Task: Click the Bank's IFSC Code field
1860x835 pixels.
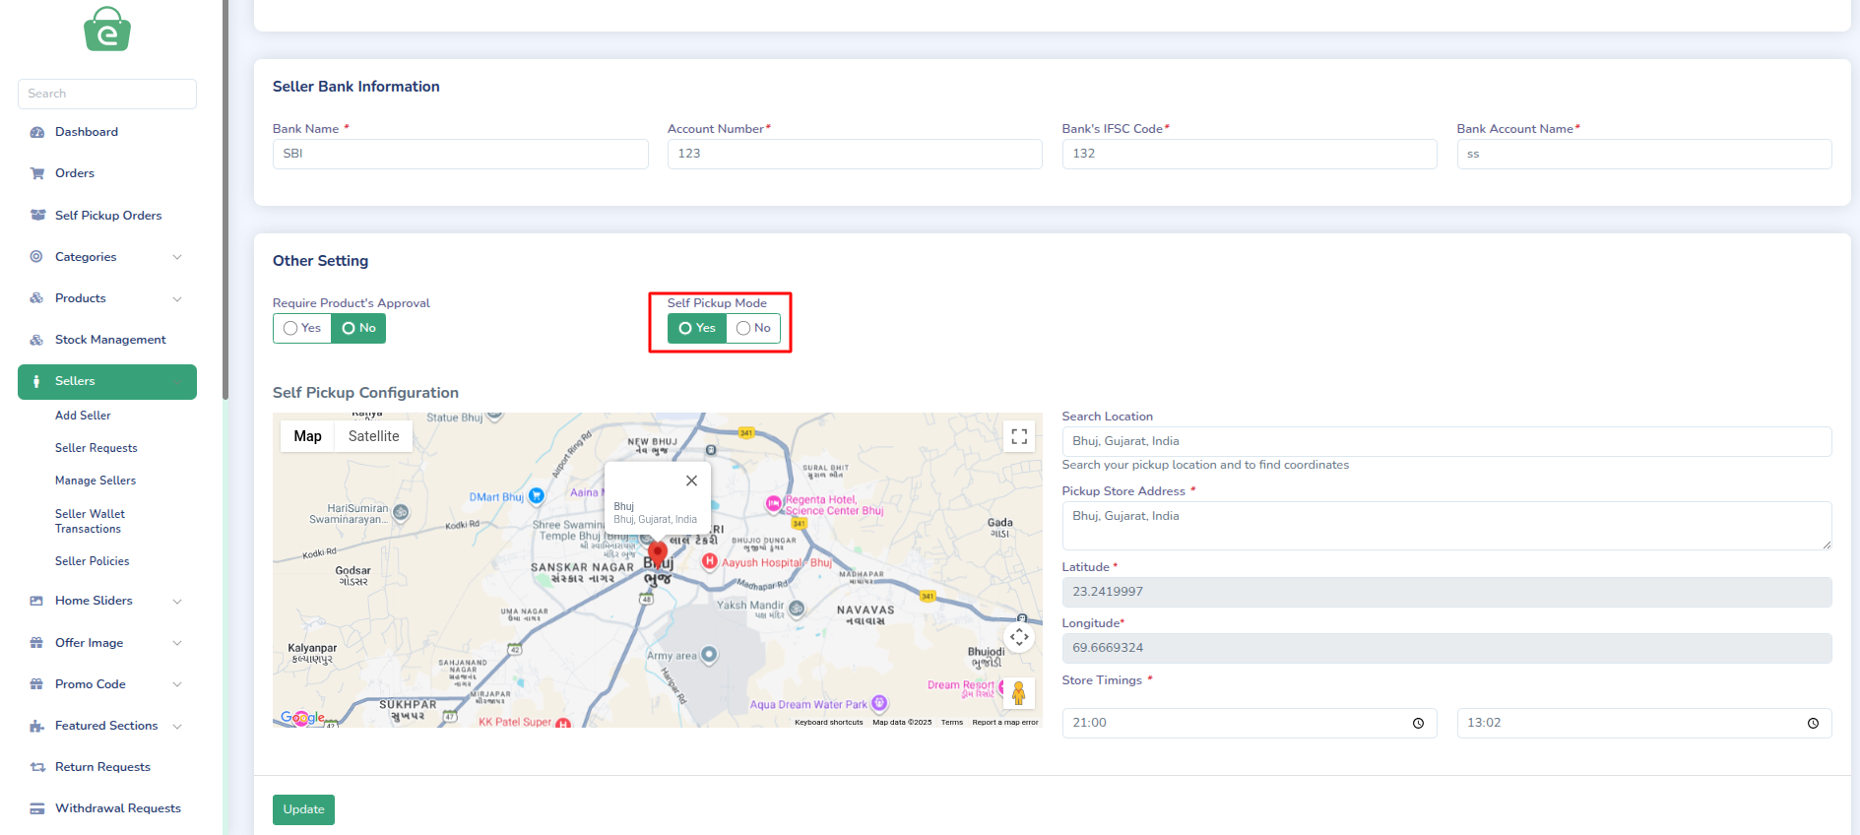Action: tap(1250, 154)
